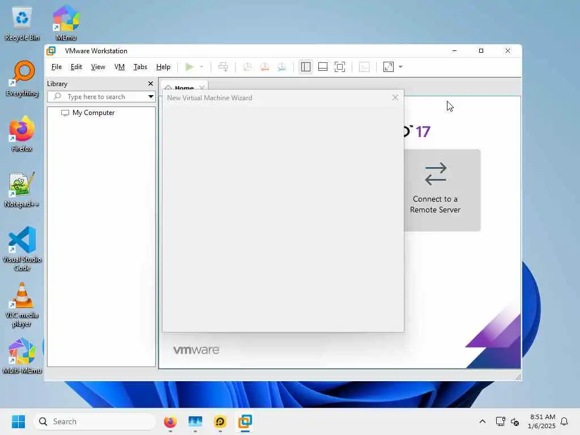The width and height of the screenshot is (580, 435).
Task: Click the Revert to Snapshot toolbar icon
Action: click(x=265, y=67)
